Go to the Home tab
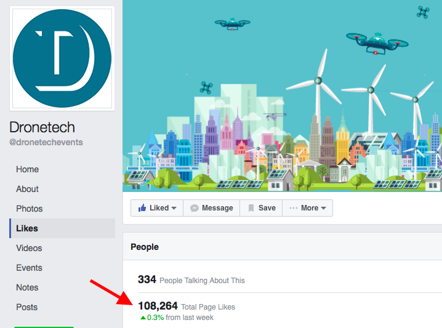 pos(27,169)
